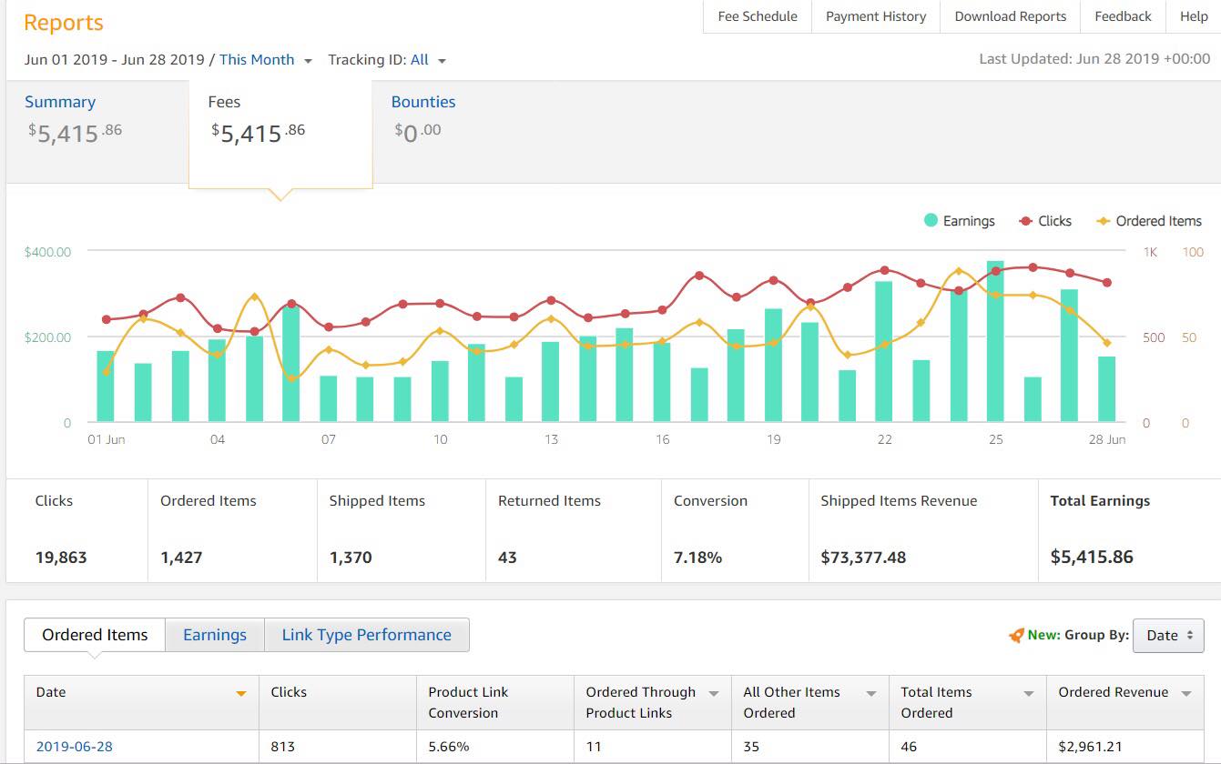Image resolution: width=1221 pixels, height=764 pixels.
Task: Sort by Ordered Through Product Links arrow
Action: click(714, 694)
